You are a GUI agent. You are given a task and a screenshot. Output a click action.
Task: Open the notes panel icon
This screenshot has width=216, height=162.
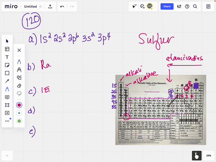pos(208,6)
